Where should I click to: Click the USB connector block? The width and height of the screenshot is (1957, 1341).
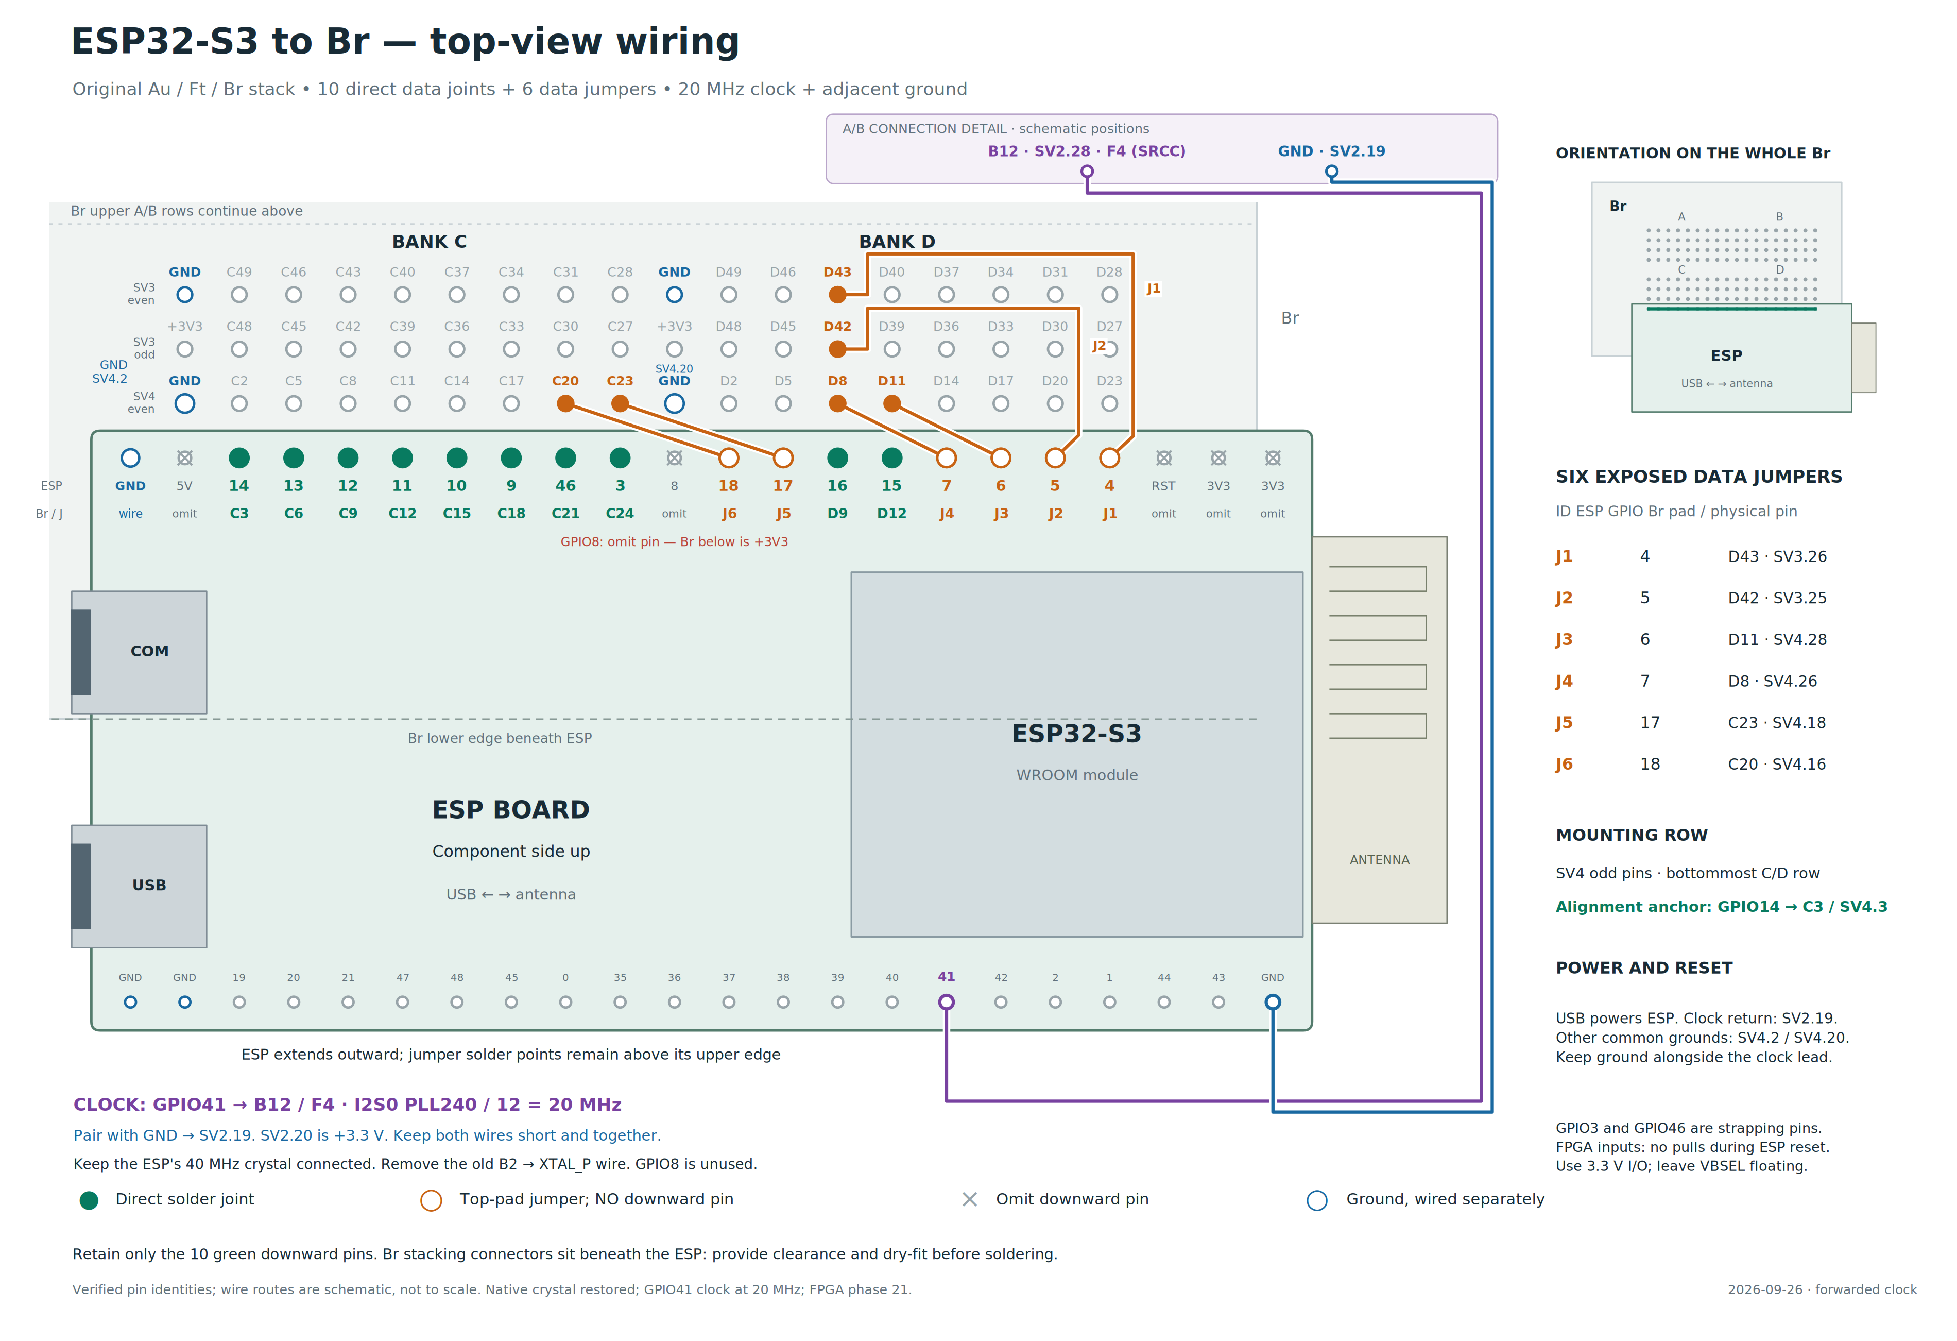pyautogui.click(x=139, y=886)
